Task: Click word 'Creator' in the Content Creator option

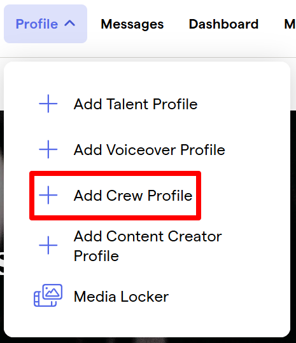Action: pyautogui.click(x=195, y=236)
